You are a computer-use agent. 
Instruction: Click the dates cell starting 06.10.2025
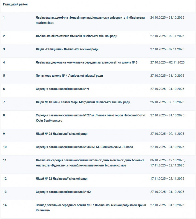[167, 163]
